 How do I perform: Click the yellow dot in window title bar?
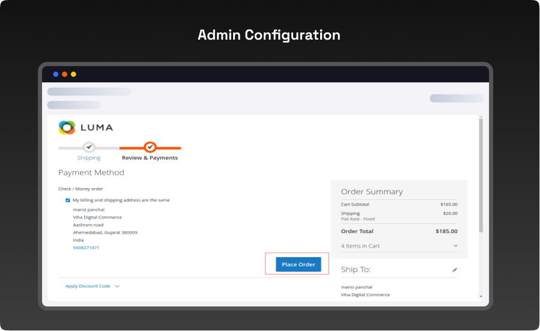[73, 74]
